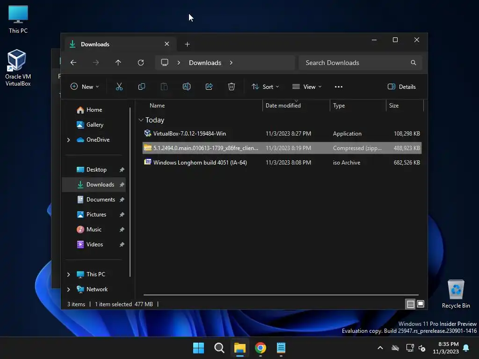The height and width of the screenshot is (359, 479).
Task: Open Notepad from the taskbar
Action: click(x=281, y=348)
